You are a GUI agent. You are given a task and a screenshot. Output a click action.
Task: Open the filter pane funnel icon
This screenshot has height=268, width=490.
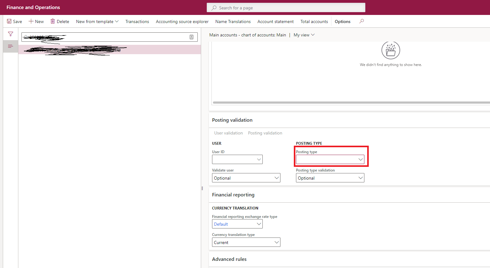coord(11,34)
